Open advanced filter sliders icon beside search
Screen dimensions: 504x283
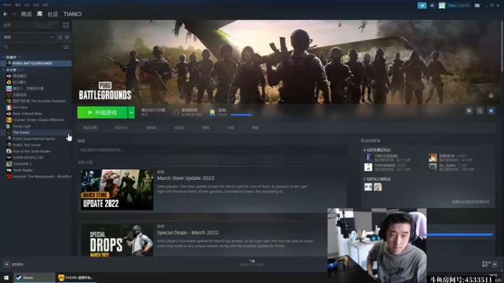(66, 47)
